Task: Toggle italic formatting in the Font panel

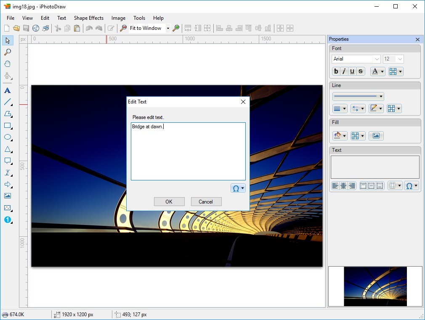Action: [344, 71]
